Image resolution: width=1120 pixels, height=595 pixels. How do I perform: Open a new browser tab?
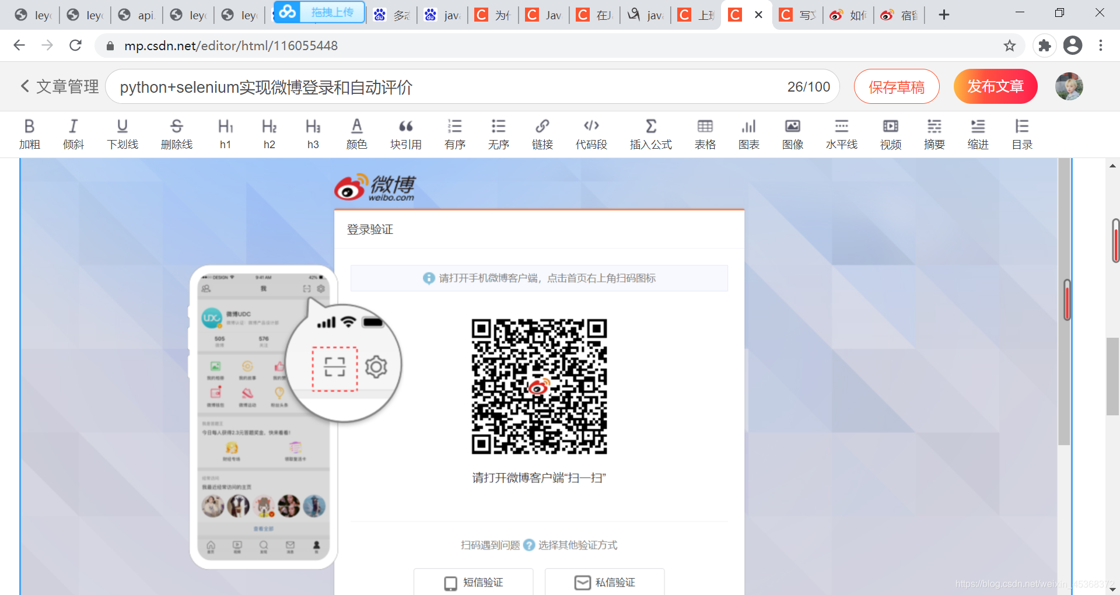944,15
